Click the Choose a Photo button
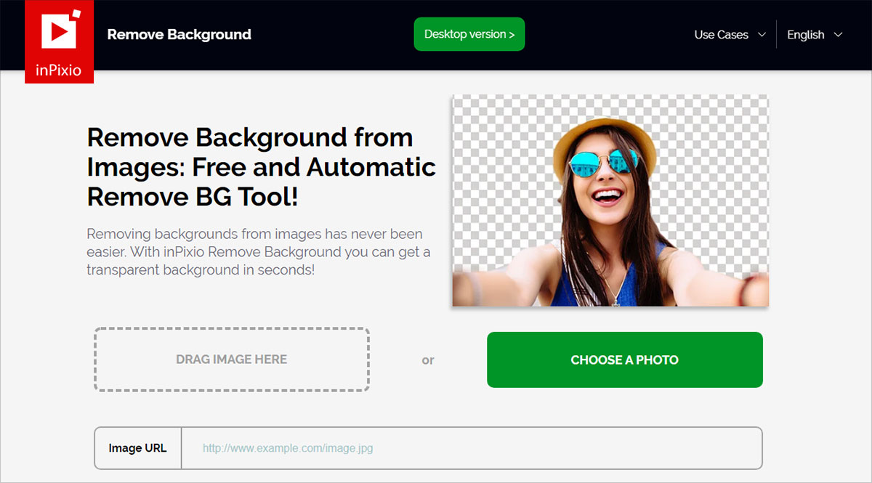This screenshot has height=483, width=872. [x=625, y=360]
